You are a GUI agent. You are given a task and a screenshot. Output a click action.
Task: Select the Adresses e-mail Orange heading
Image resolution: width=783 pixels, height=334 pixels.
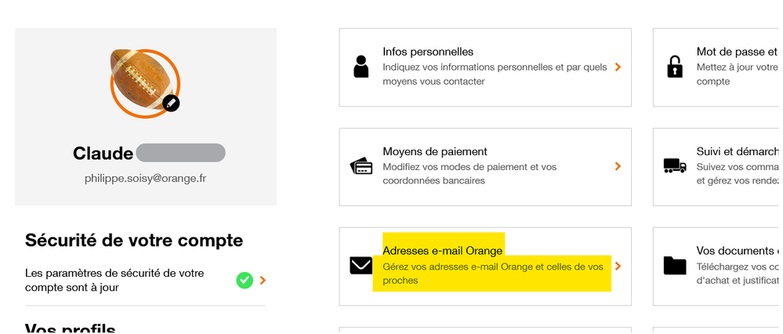click(442, 251)
